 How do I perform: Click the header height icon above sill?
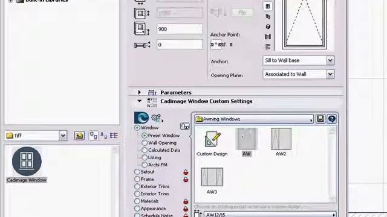[142, 13]
